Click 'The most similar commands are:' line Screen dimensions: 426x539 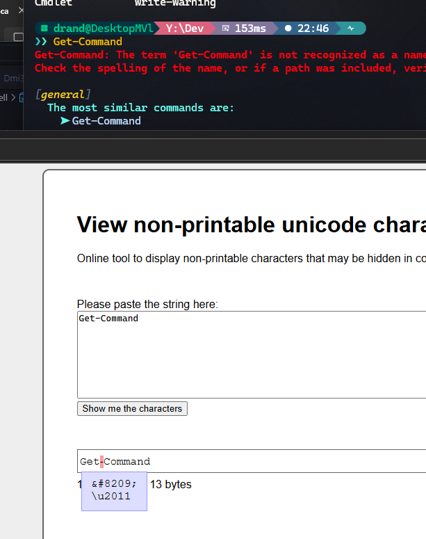140,108
